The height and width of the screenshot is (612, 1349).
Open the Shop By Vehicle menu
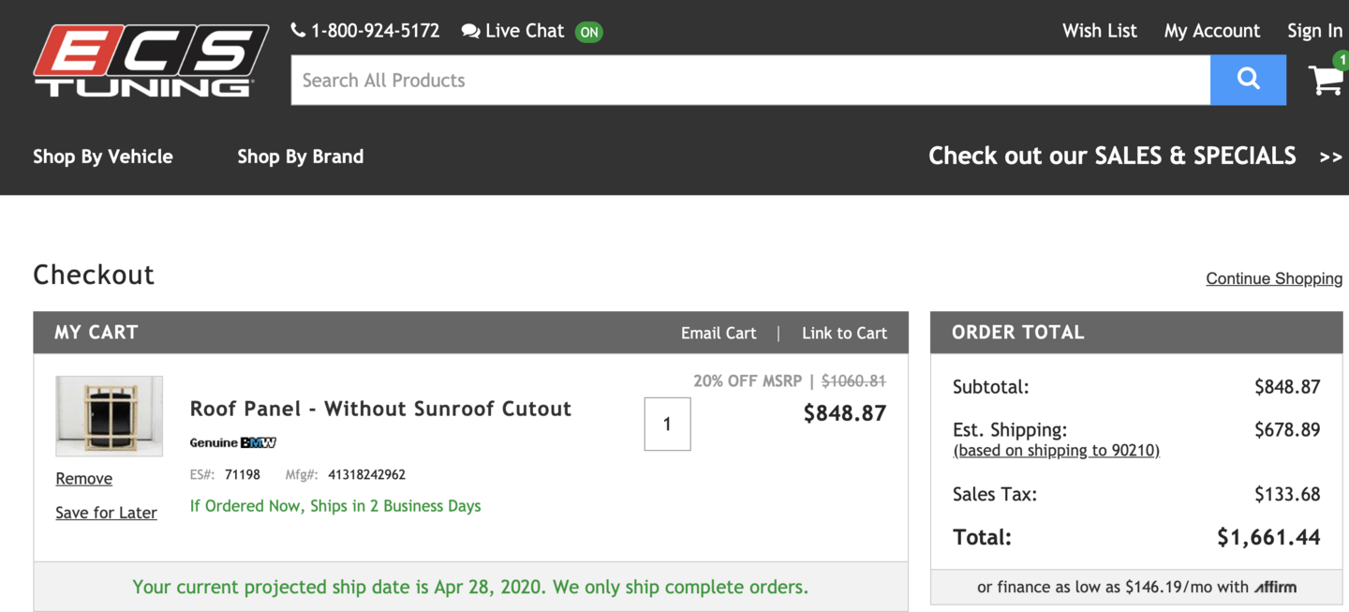[103, 157]
